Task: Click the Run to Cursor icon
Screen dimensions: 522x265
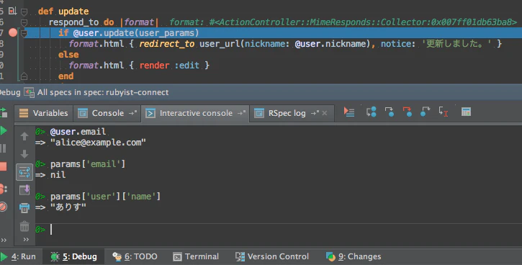Action: click(x=443, y=112)
